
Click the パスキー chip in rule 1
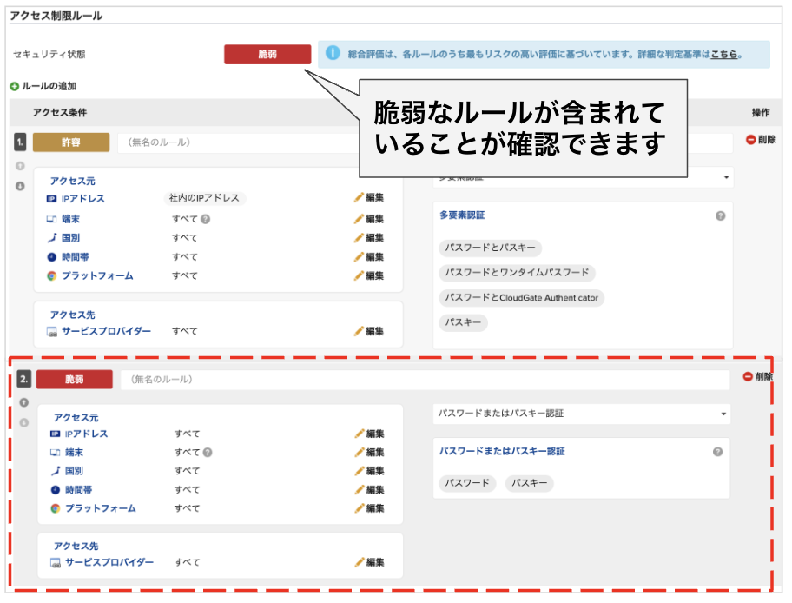click(463, 322)
